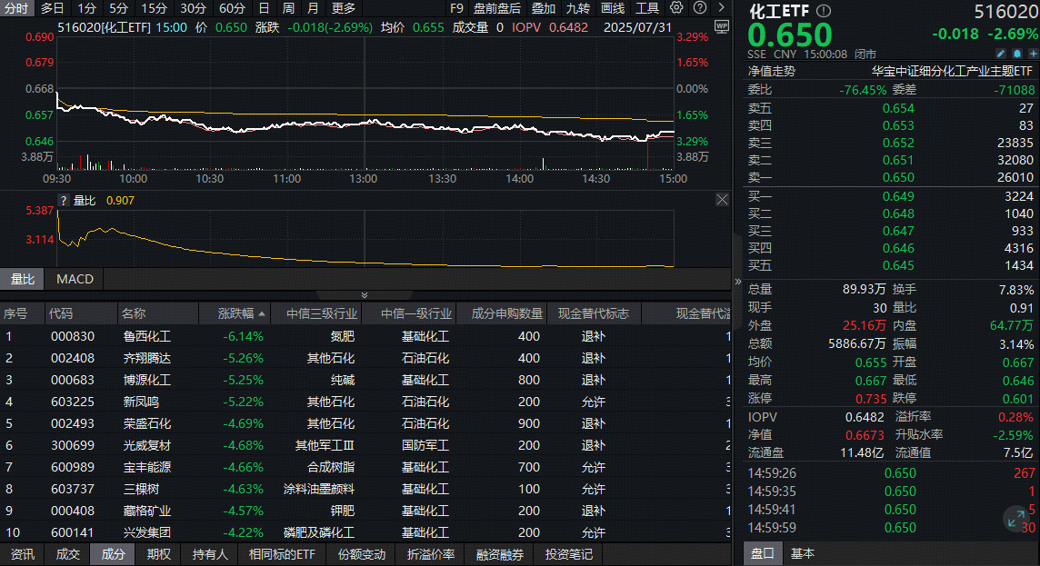This screenshot has width=1040, height=566.
Task: Set a price alert with the bell icon
Action: click(x=1016, y=54)
